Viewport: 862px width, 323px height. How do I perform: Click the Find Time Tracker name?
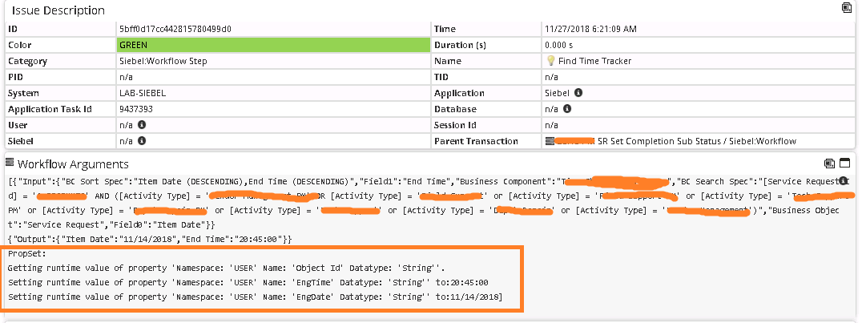click(x=594, y=61)
